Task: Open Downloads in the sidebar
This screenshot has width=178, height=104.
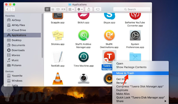Action: [22, 50]
